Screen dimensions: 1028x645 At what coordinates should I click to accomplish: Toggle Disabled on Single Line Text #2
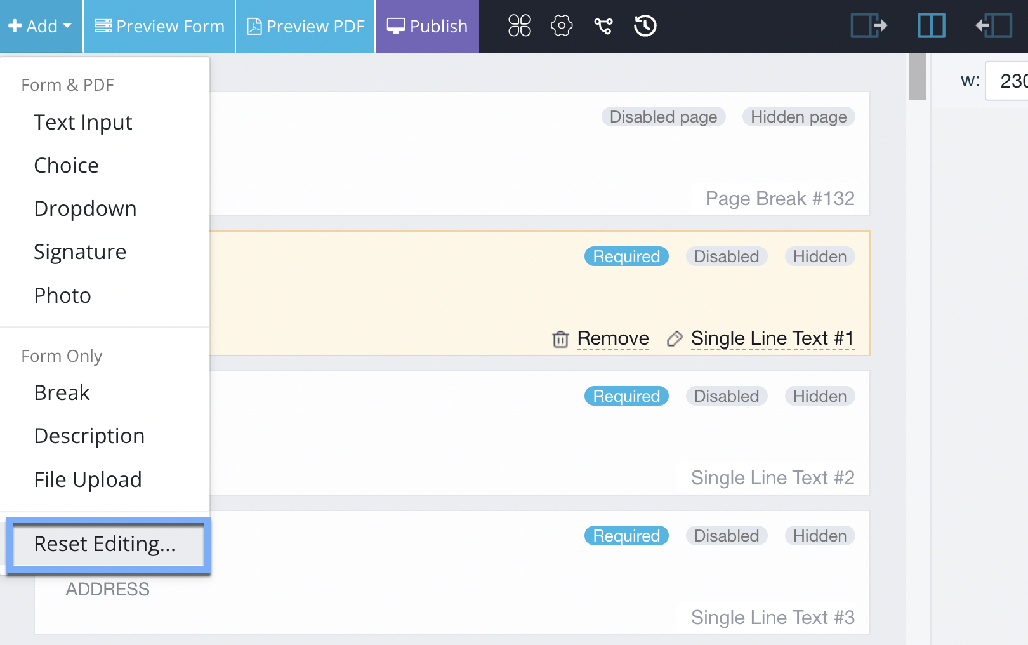coord(726,396)
